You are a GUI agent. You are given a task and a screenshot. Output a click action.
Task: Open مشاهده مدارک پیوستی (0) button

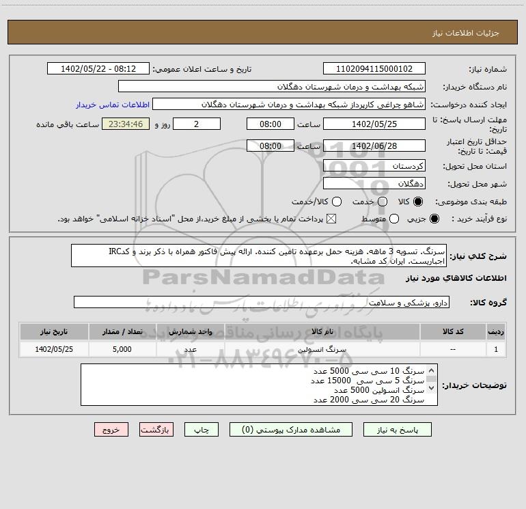pos(291,430)
